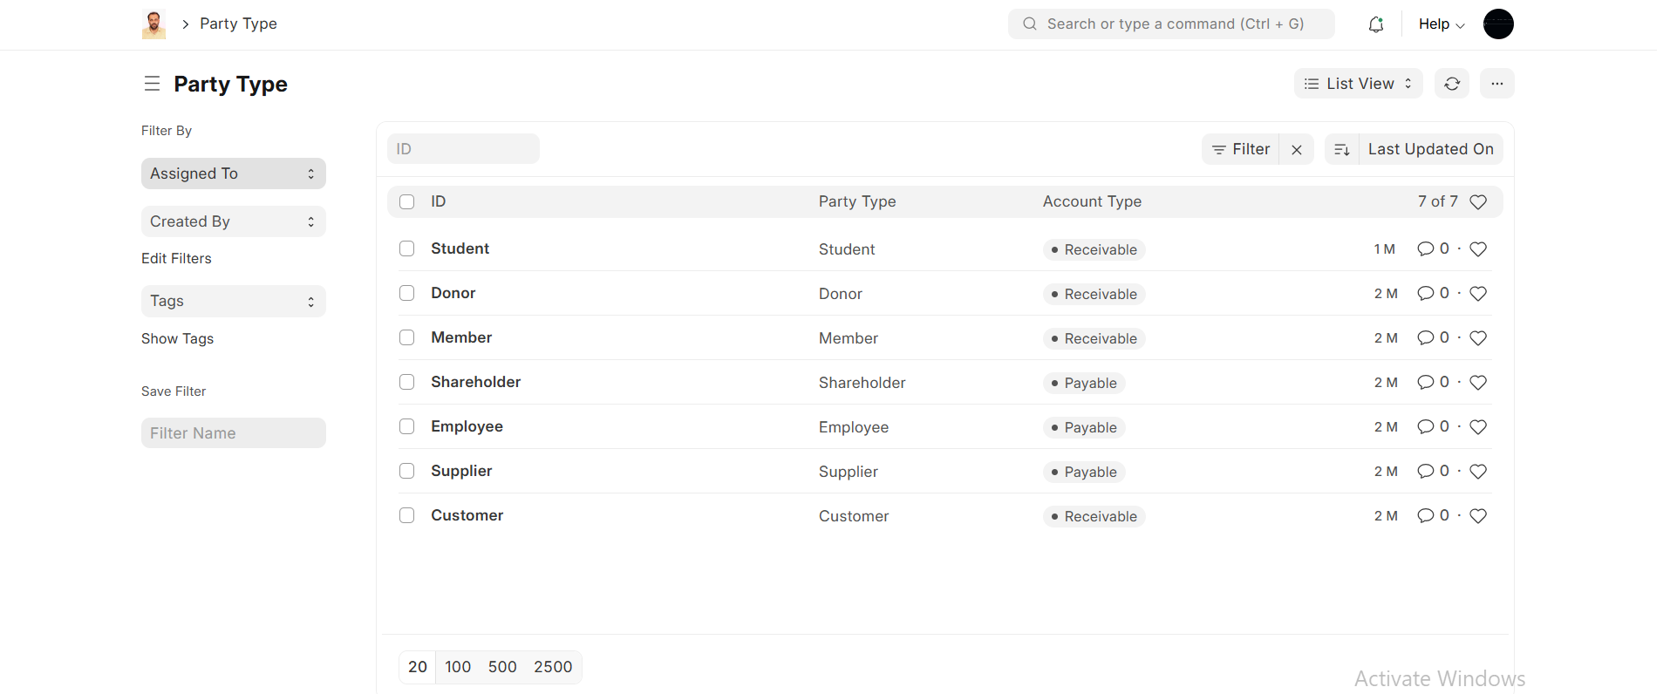This screenshot has width=1670, height=694.
Task: Toggle the select-all checkbox in header
Action: pos(406,202)
